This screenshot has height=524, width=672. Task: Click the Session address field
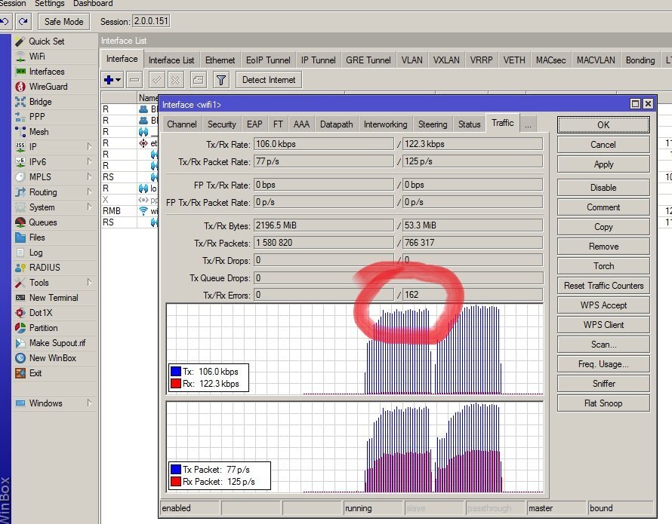tap(151, 21)
